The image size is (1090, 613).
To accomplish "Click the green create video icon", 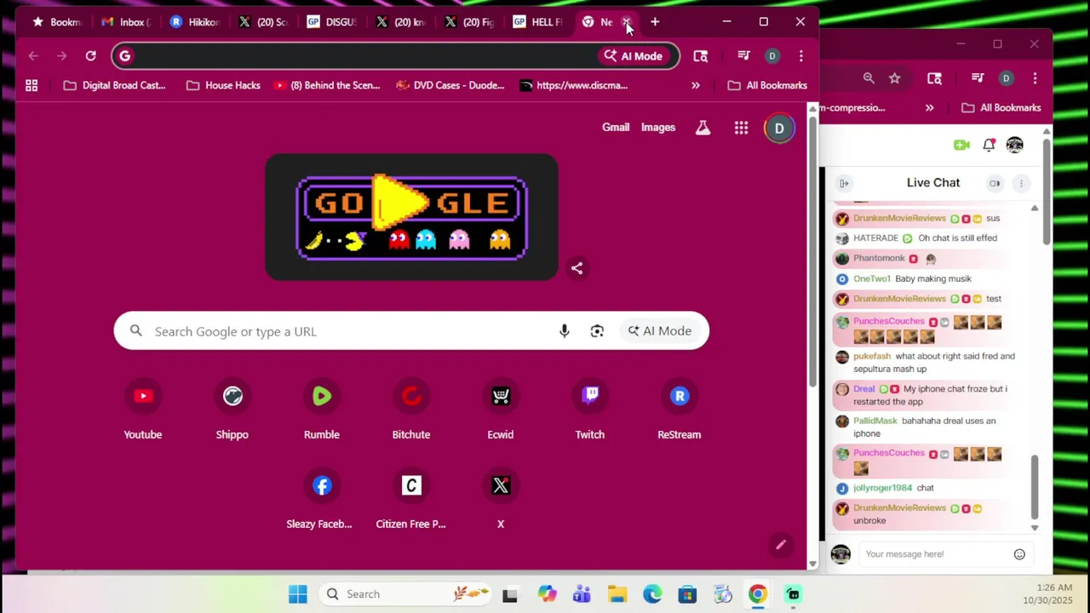I will tap(961, 145).
